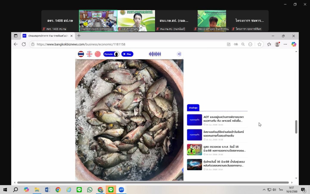Select Thai language flag icon
This screenshot has height=194, width=310.
(81, 54)
